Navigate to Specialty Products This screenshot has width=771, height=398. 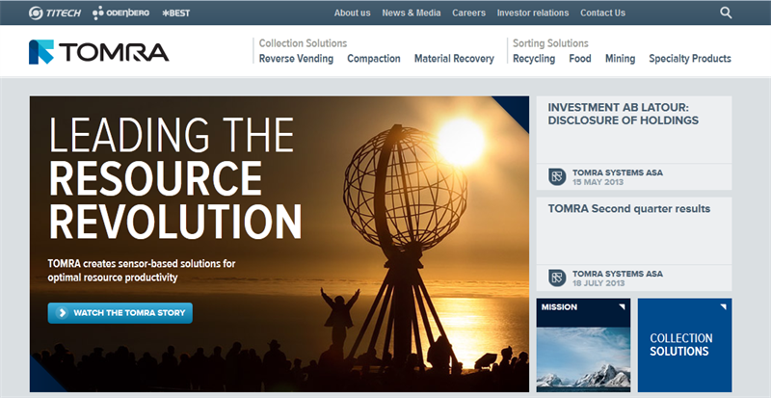click(x=690, y=59)
